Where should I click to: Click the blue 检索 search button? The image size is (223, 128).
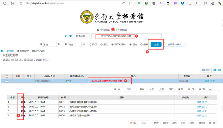(x=156, y=44)
